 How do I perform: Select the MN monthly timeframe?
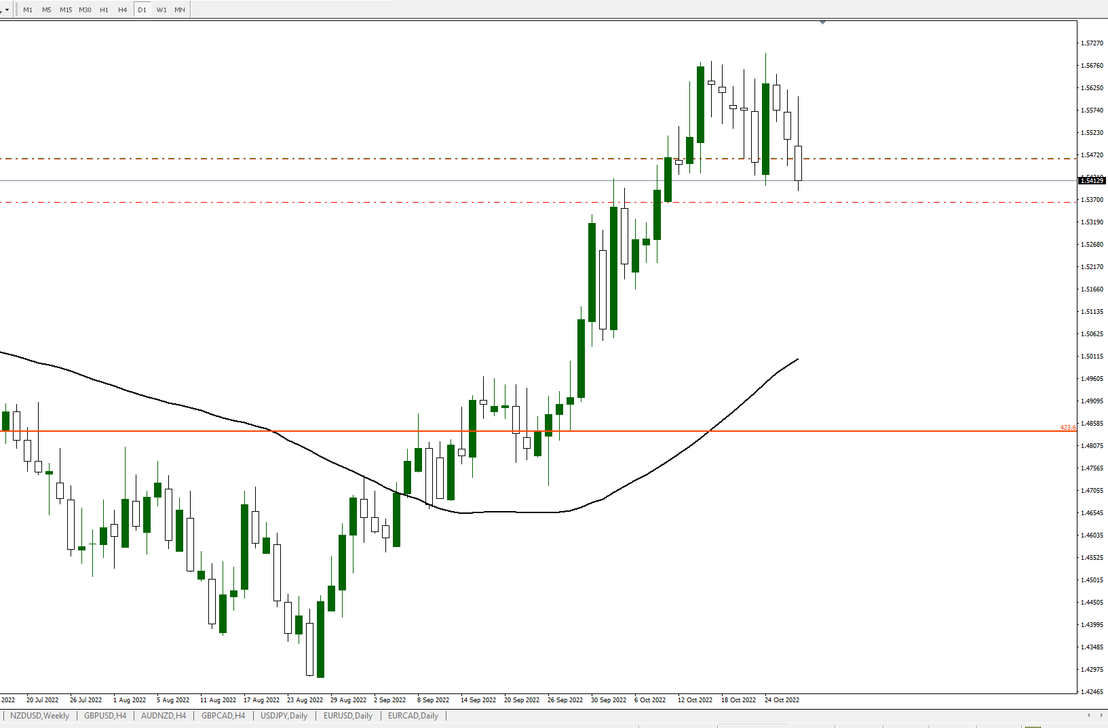(x=180, y=9)
